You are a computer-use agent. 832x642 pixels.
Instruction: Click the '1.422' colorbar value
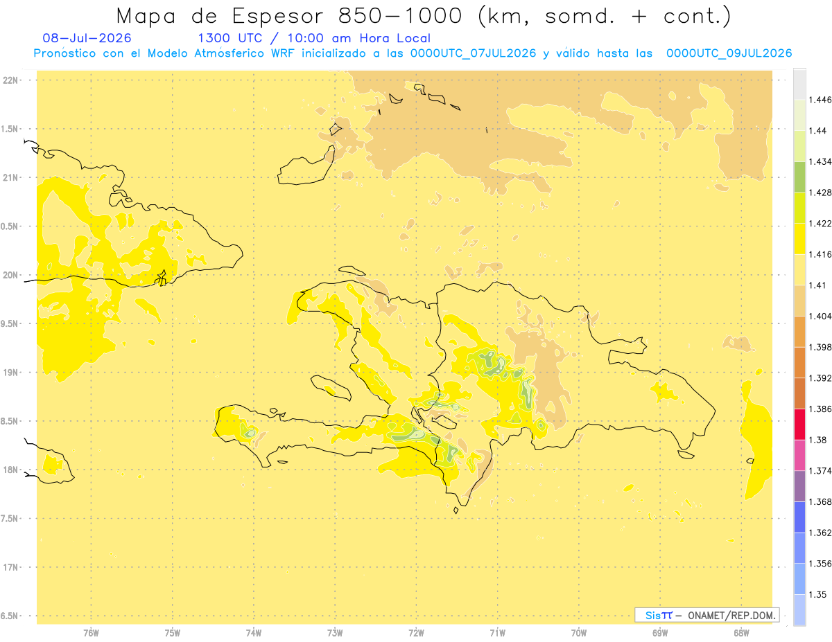tap(822, 224)
